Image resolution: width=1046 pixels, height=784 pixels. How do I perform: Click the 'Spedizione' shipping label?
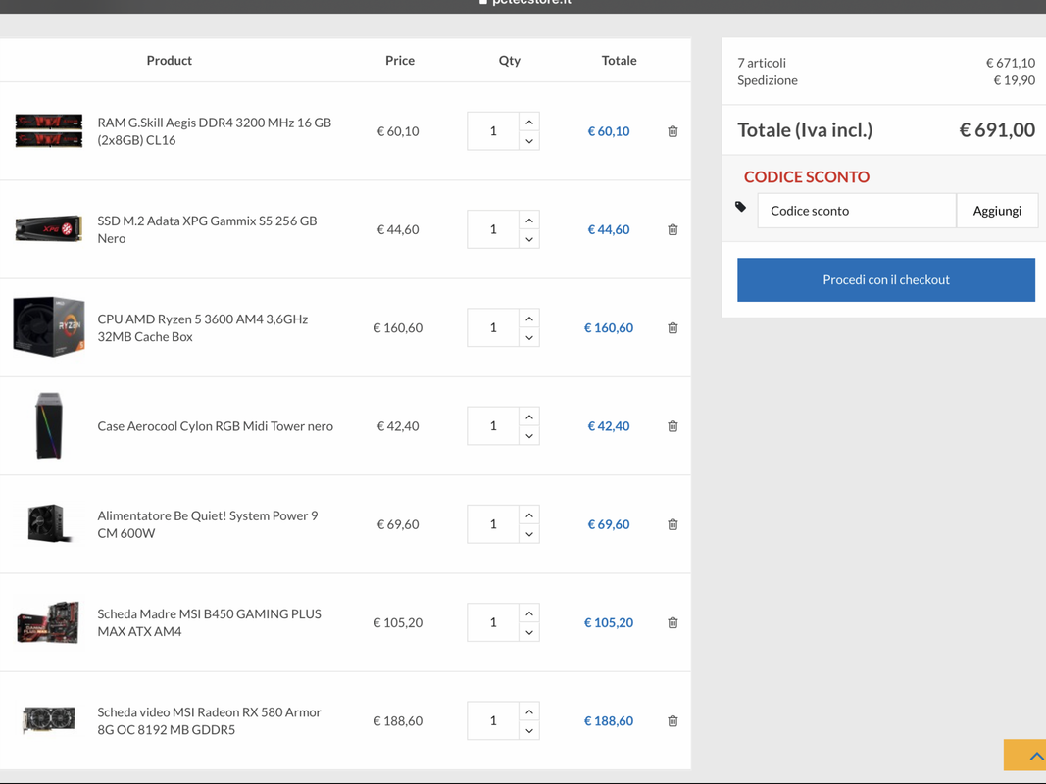click(768, 80)
